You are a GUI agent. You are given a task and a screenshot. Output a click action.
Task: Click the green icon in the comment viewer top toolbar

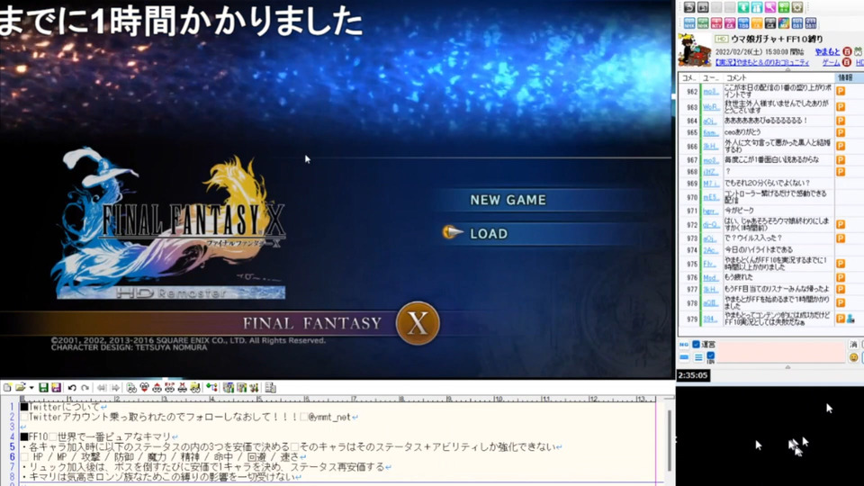click(x=784, y=7)
